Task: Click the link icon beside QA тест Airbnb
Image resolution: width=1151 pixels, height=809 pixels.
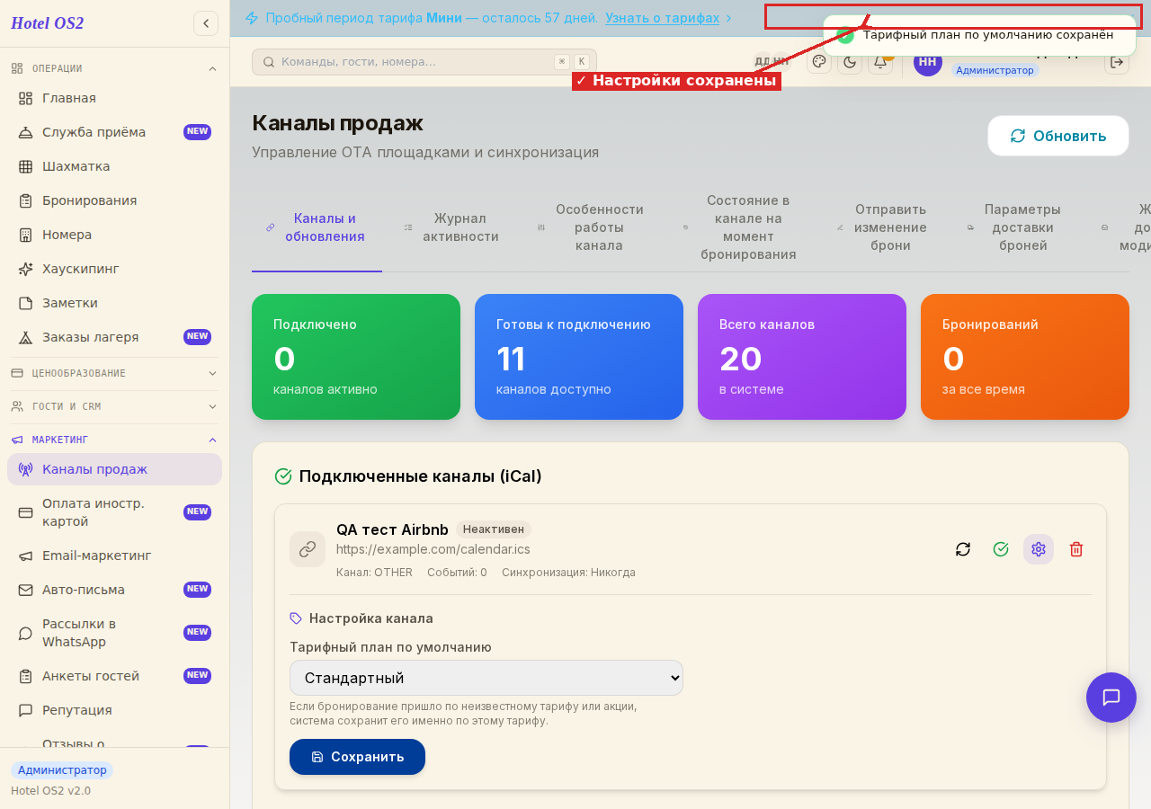Action: pyautogui.click(x=308, y=549)
